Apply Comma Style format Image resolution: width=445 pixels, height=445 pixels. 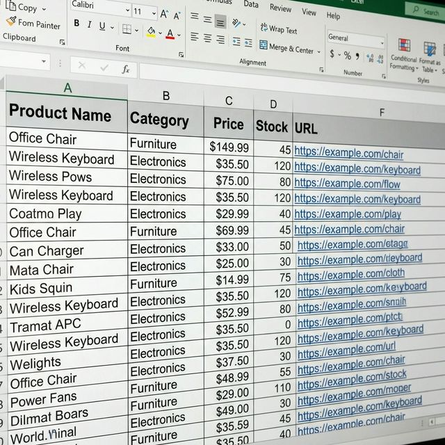coord(357,56)
